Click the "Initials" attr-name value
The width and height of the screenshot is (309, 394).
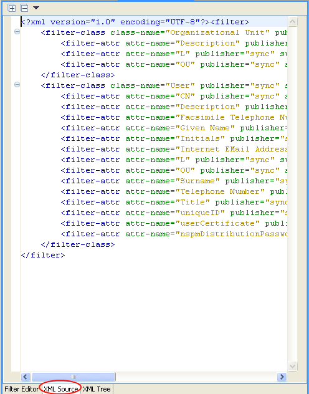click(200, 138)
